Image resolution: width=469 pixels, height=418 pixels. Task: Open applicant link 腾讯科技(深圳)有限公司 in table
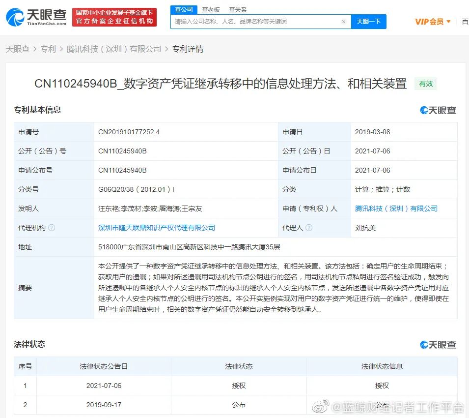(x=396, y=209)
